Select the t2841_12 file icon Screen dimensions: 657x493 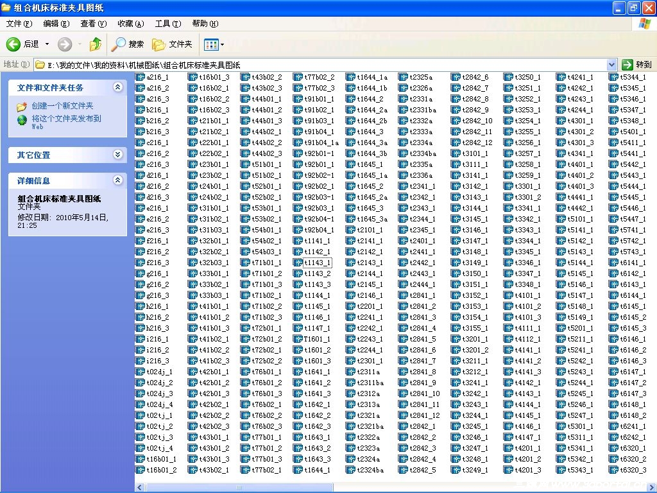(403, 415)
